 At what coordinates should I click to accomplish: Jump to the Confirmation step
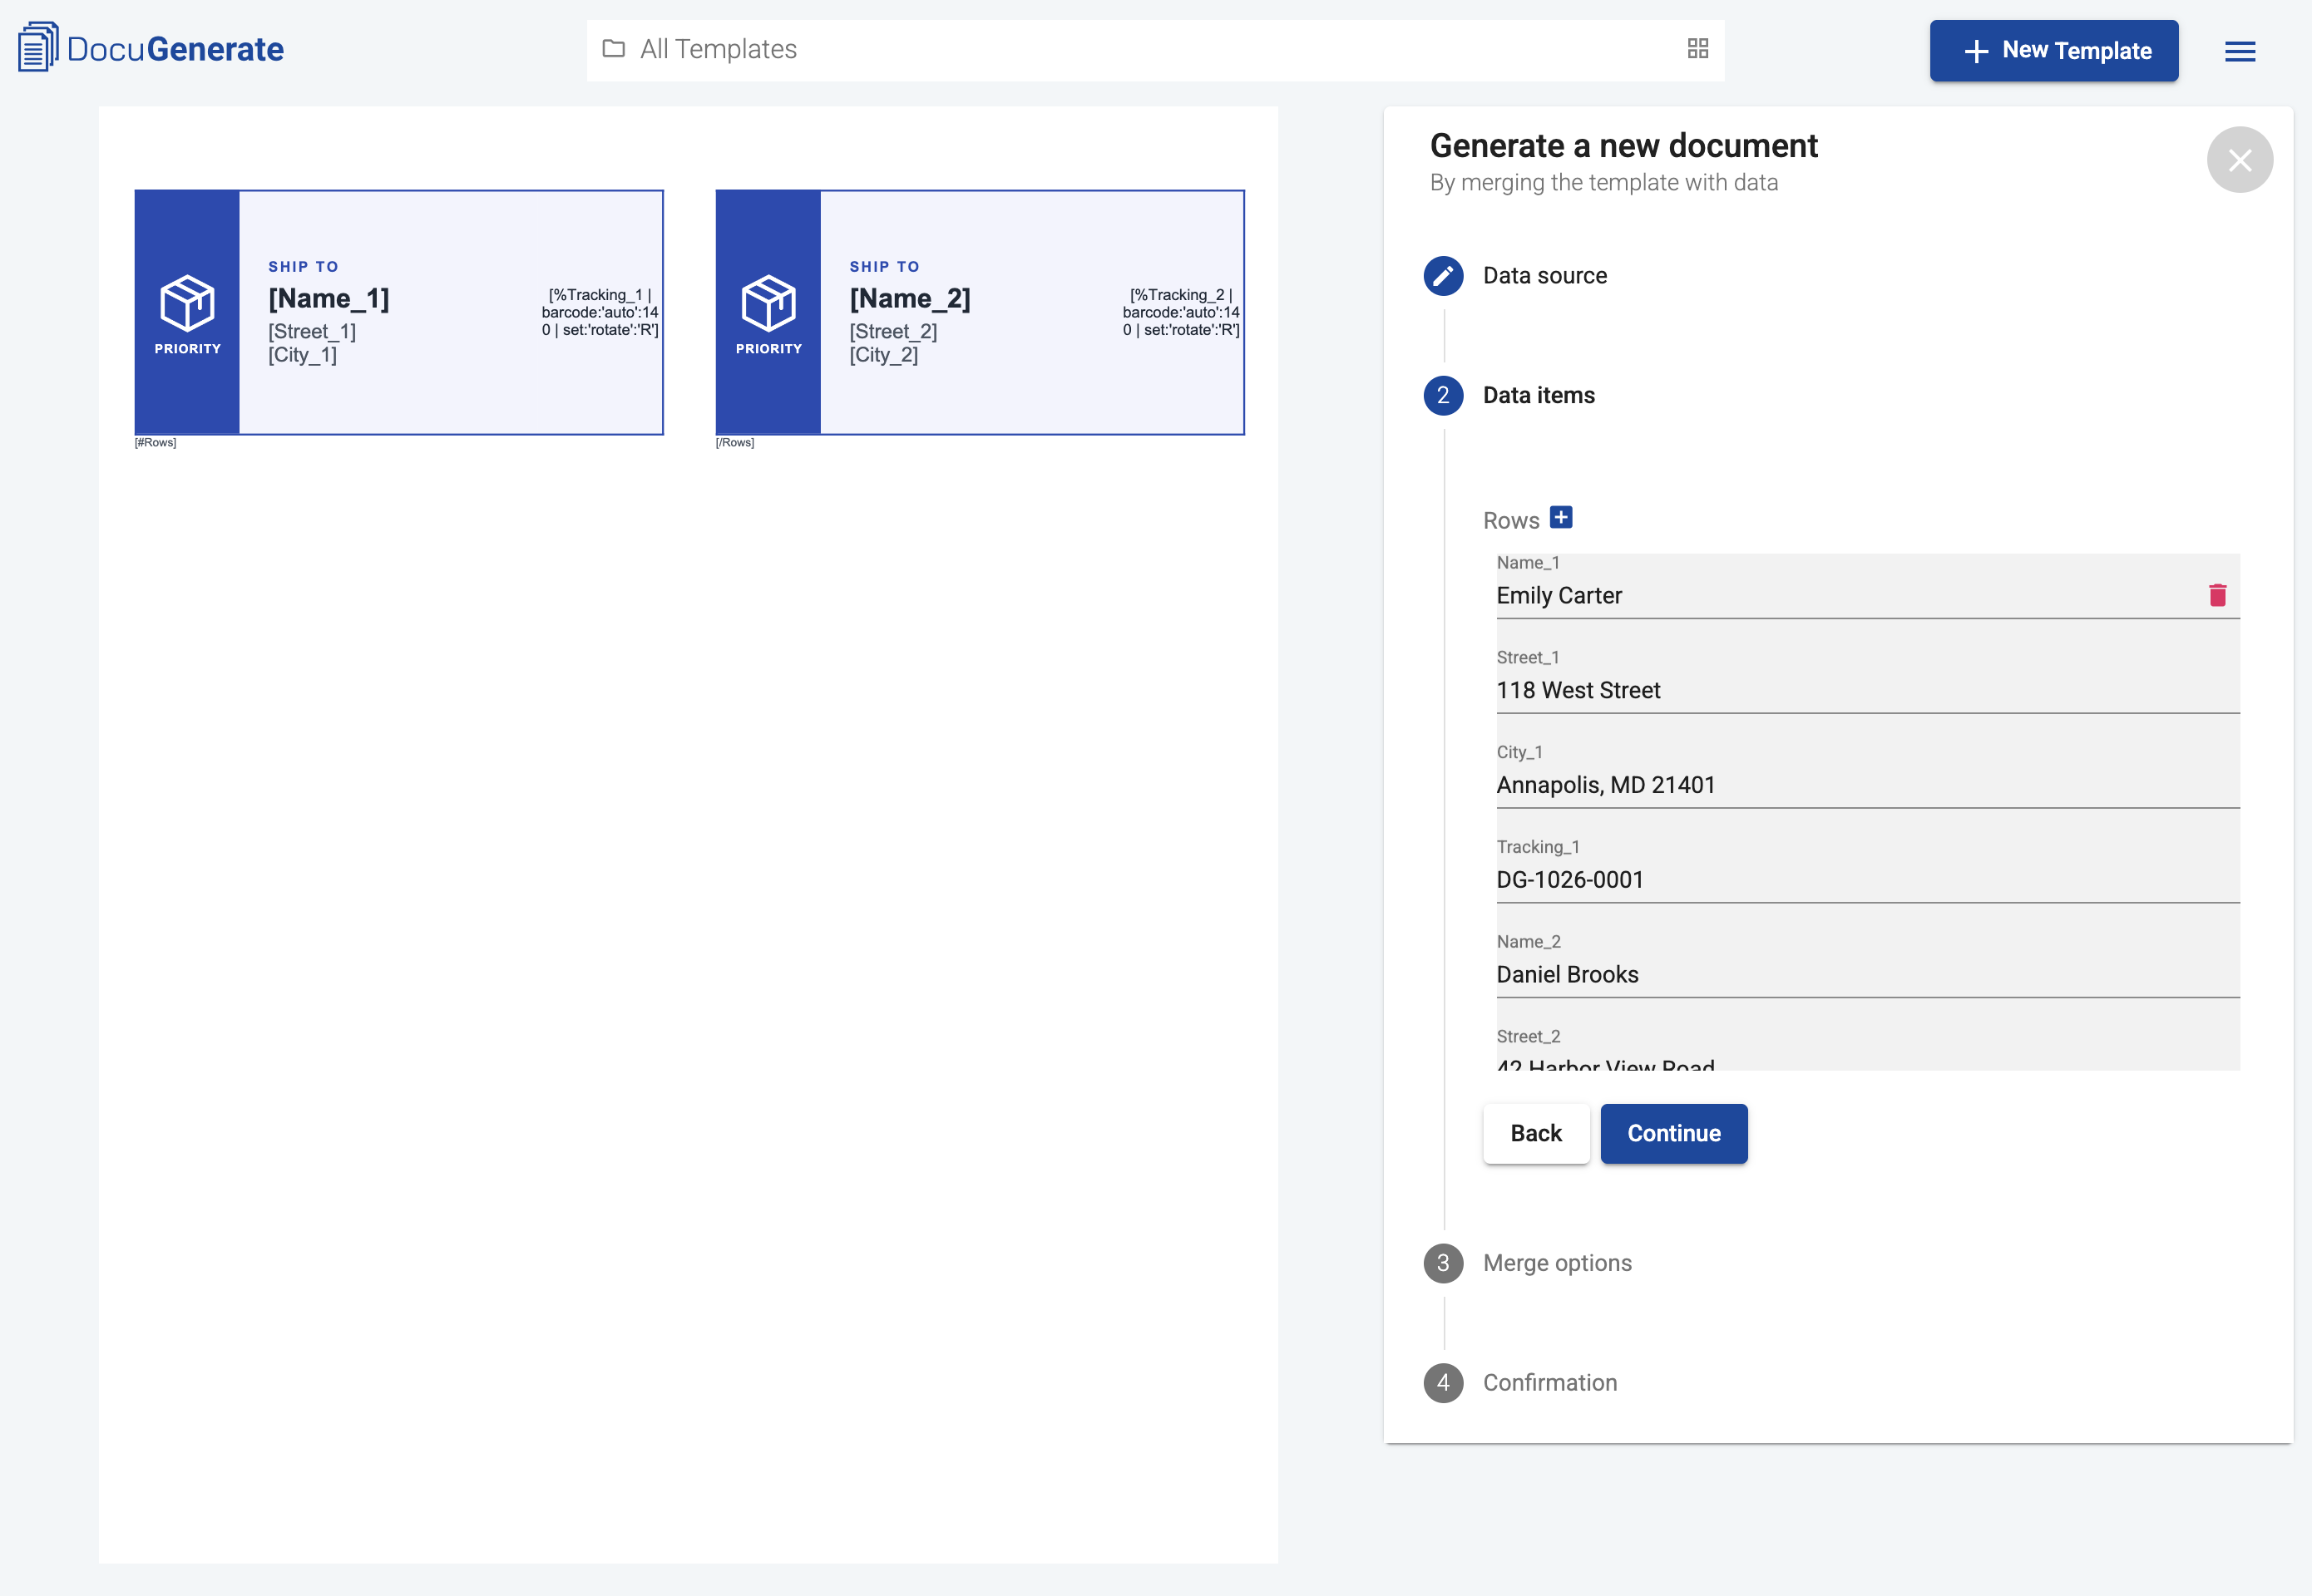1549,1383
